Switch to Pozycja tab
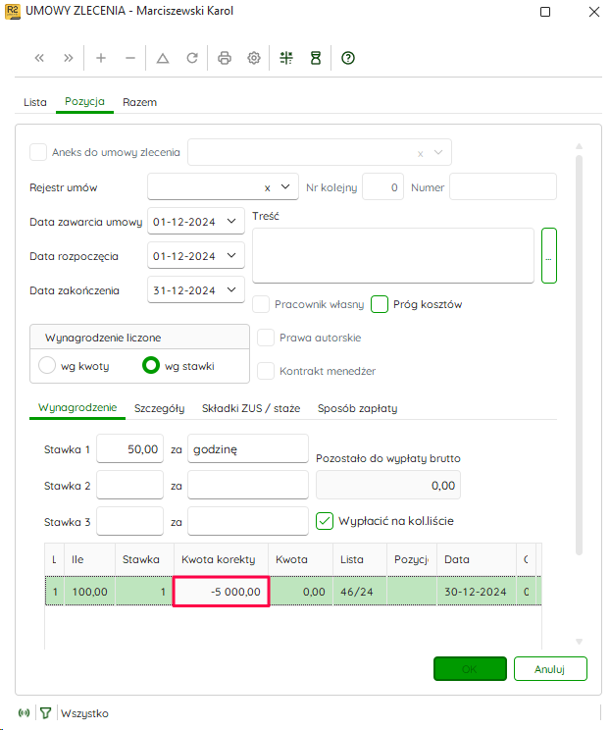Screen dimensions: 610x730 pyautogui.click(x=84, y=101)
